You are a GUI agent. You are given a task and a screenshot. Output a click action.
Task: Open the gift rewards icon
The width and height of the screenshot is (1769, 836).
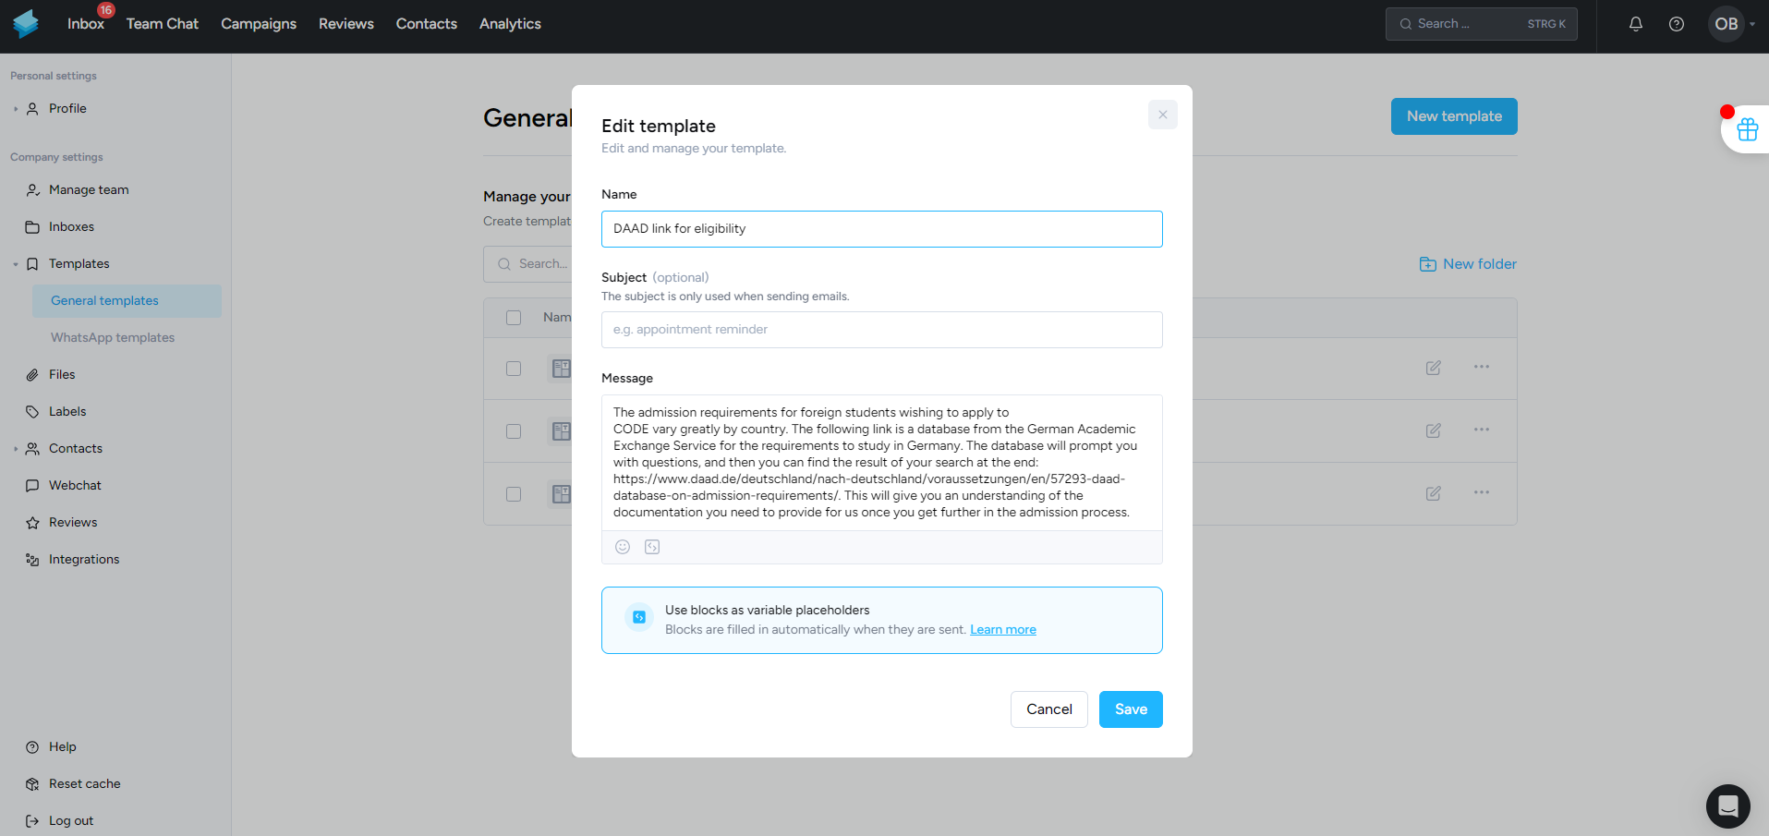point(1747,129)
